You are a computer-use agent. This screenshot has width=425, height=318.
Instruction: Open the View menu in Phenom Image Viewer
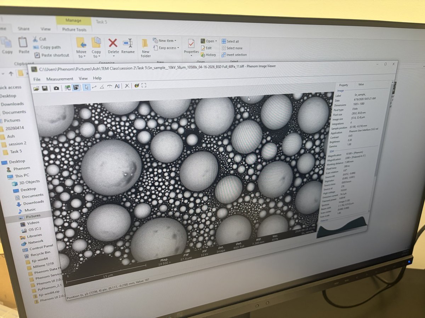coord(83,78)
